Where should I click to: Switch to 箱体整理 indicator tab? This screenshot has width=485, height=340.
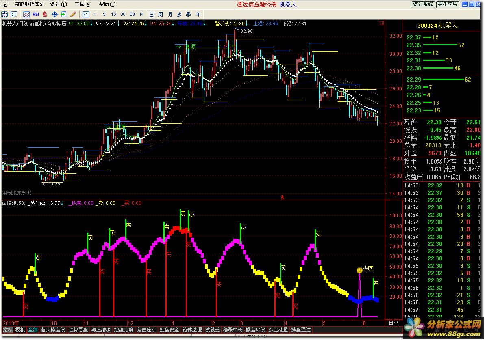(x=192, y=330)
